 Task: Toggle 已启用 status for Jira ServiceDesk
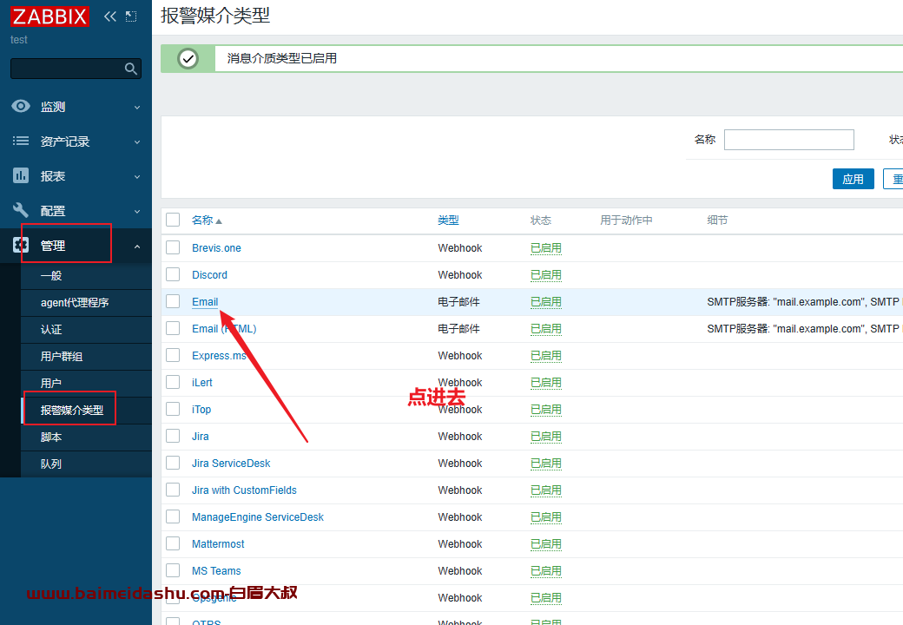pyautogui.click(x=546, y=464)
